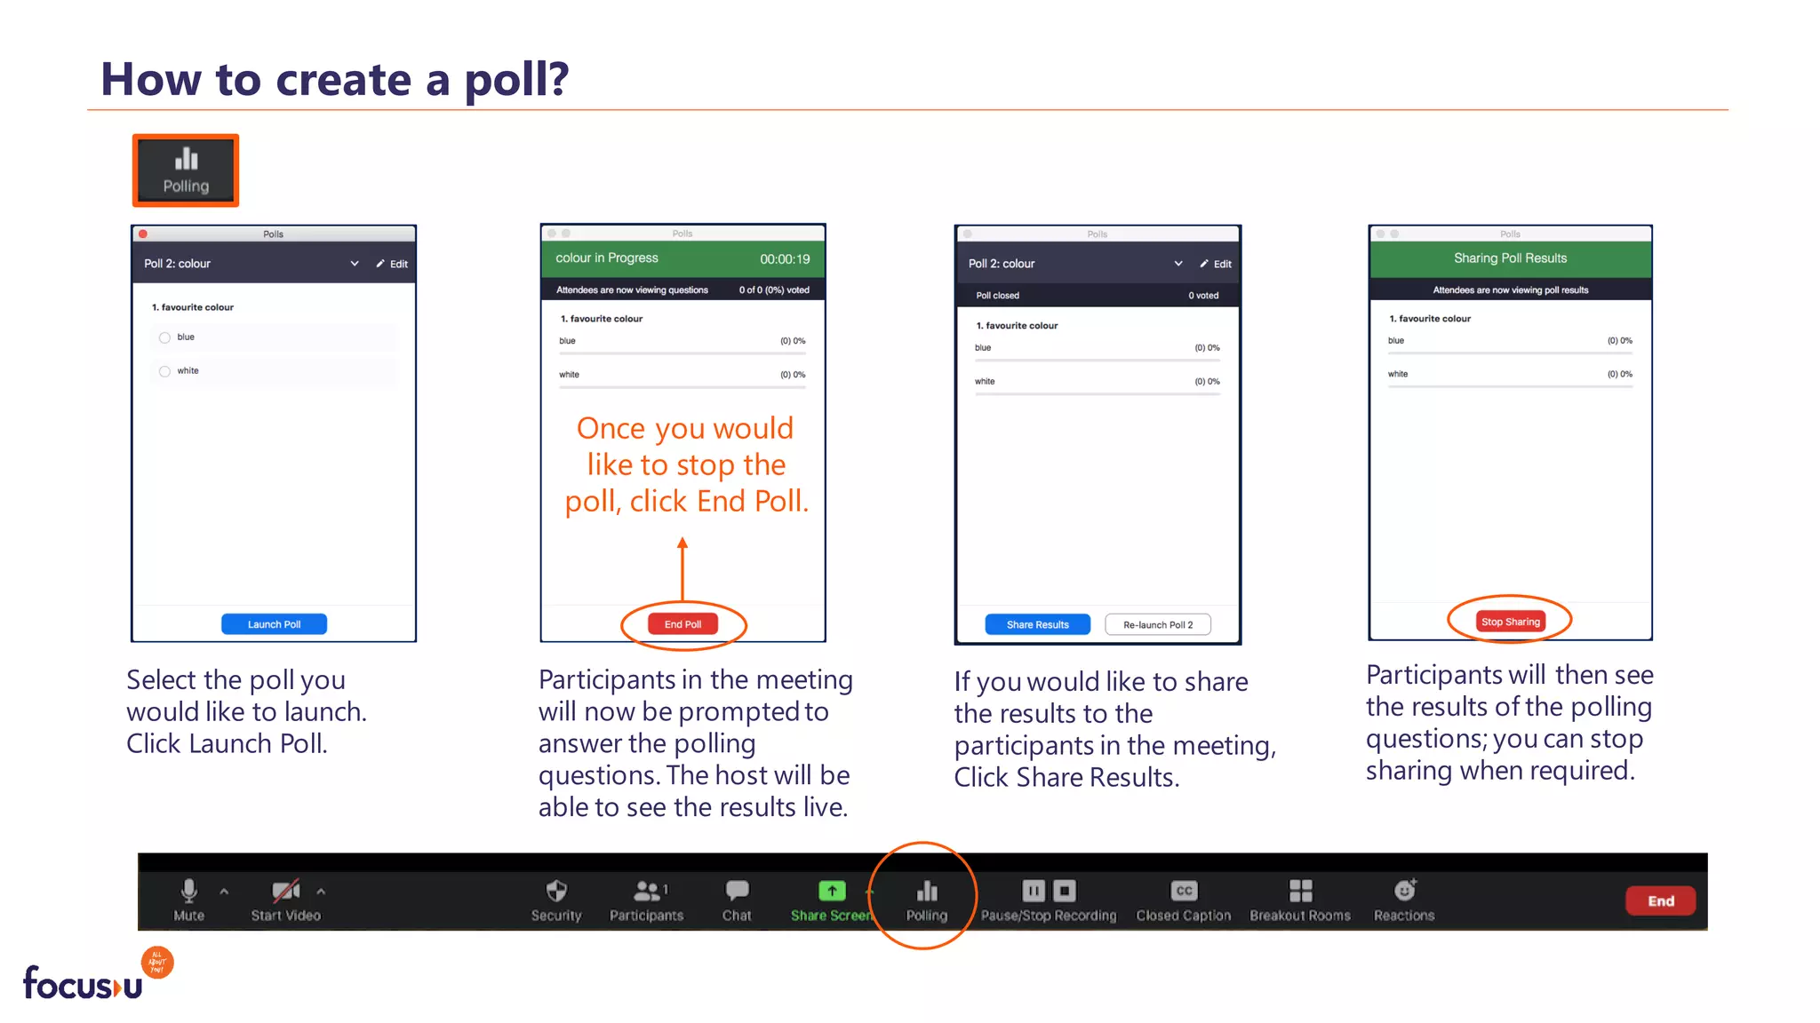Expand video options arrow beside Start Video
The height and width of the screenshot is (1023, 1820).
pyautogui.click(x=321, y=891)
